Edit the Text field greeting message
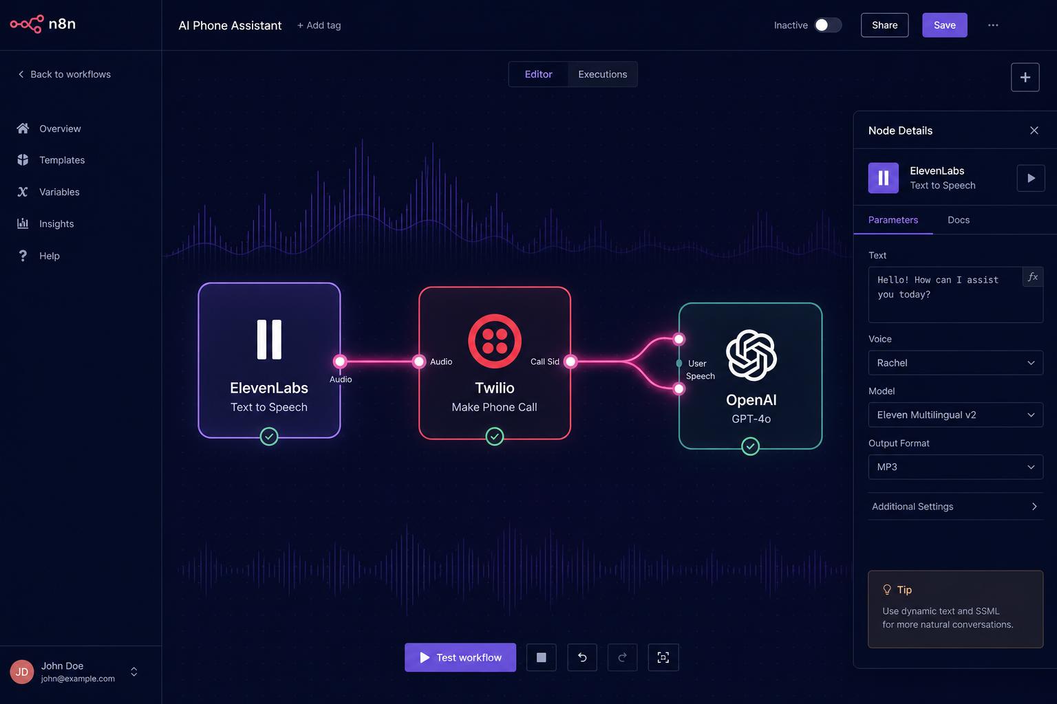This screenshot has height=704, width=1057. [955, 295]
